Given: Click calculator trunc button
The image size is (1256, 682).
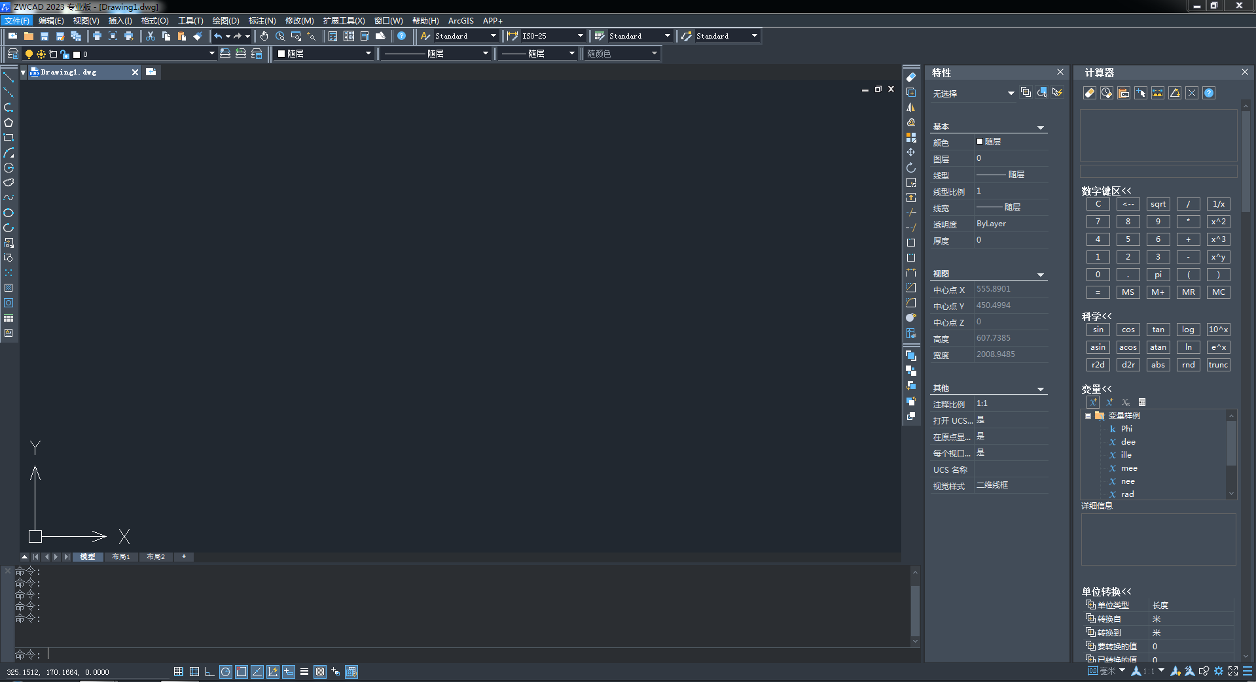Looking at the screenshot, I should (x=1218, y=365).
